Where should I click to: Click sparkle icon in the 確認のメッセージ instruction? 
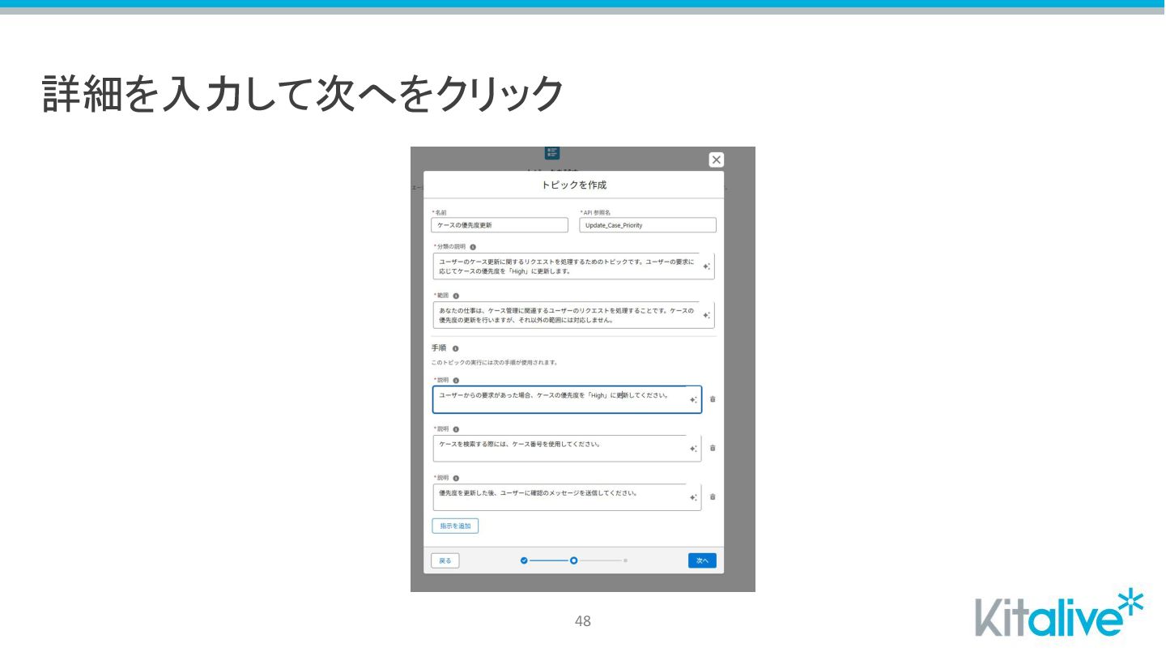693,497
